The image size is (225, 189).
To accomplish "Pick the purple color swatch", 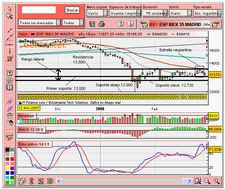I will (12, 168).
